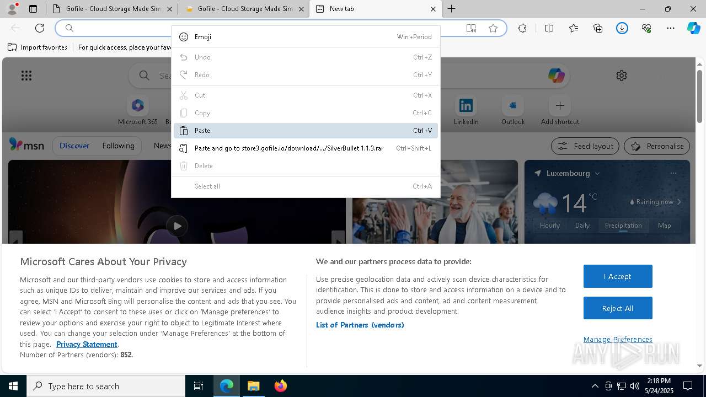This screenshot has height=397, width=706.
Task: Choose Paste from context menu
Action: (x=306, y=131)
